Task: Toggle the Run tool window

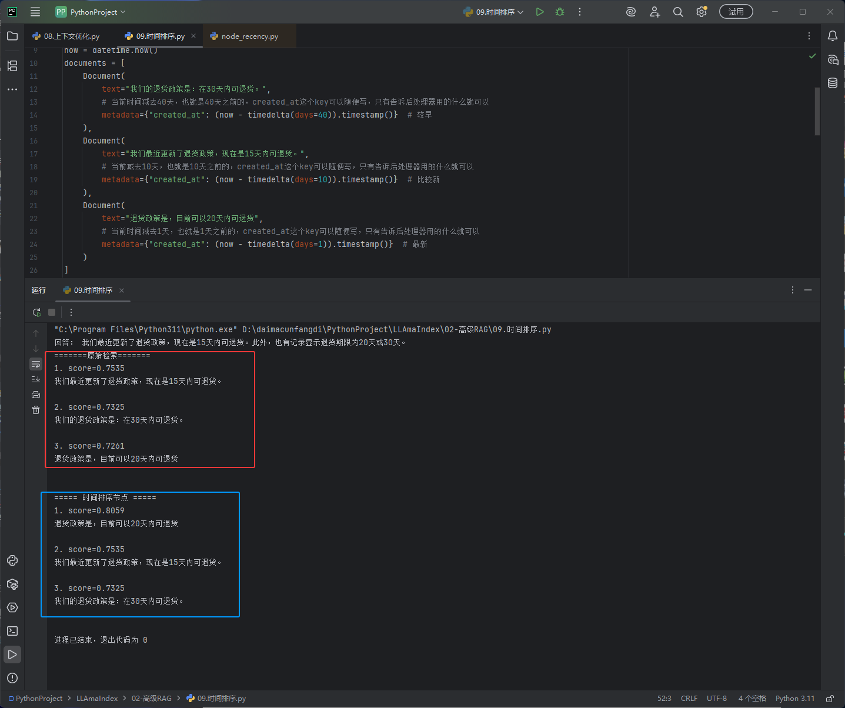Action: [12, 654]
